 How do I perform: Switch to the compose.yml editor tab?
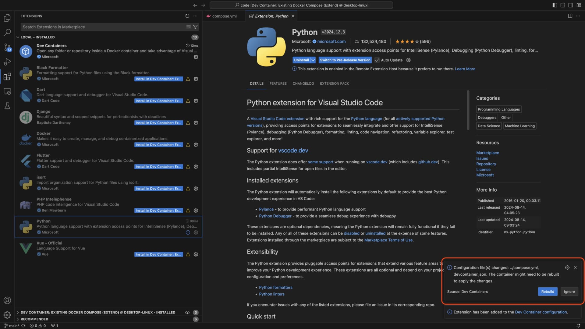[x=224, y=16]
